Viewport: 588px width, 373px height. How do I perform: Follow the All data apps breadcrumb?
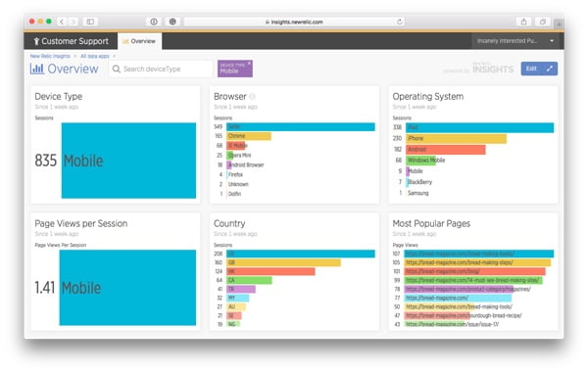(x=94, y=56)
